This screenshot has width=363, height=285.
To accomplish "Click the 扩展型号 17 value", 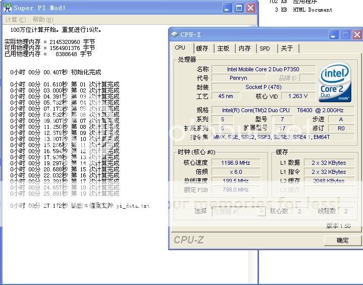I will click(x=282, y=128).
